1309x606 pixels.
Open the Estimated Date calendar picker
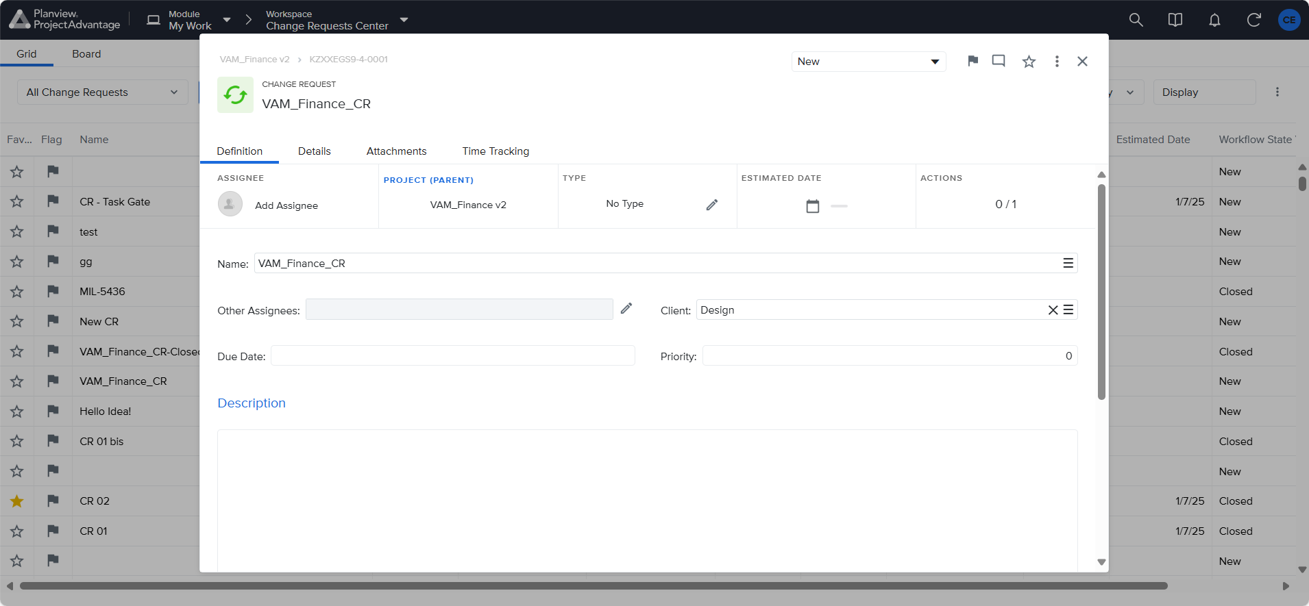813,206
